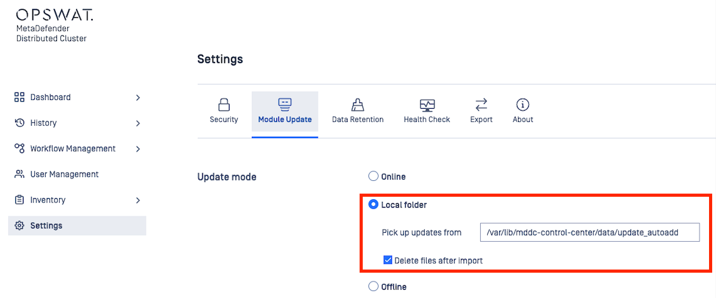Click the History clock icon
This screenshot has width=716, height=298.
pos(19,123)
